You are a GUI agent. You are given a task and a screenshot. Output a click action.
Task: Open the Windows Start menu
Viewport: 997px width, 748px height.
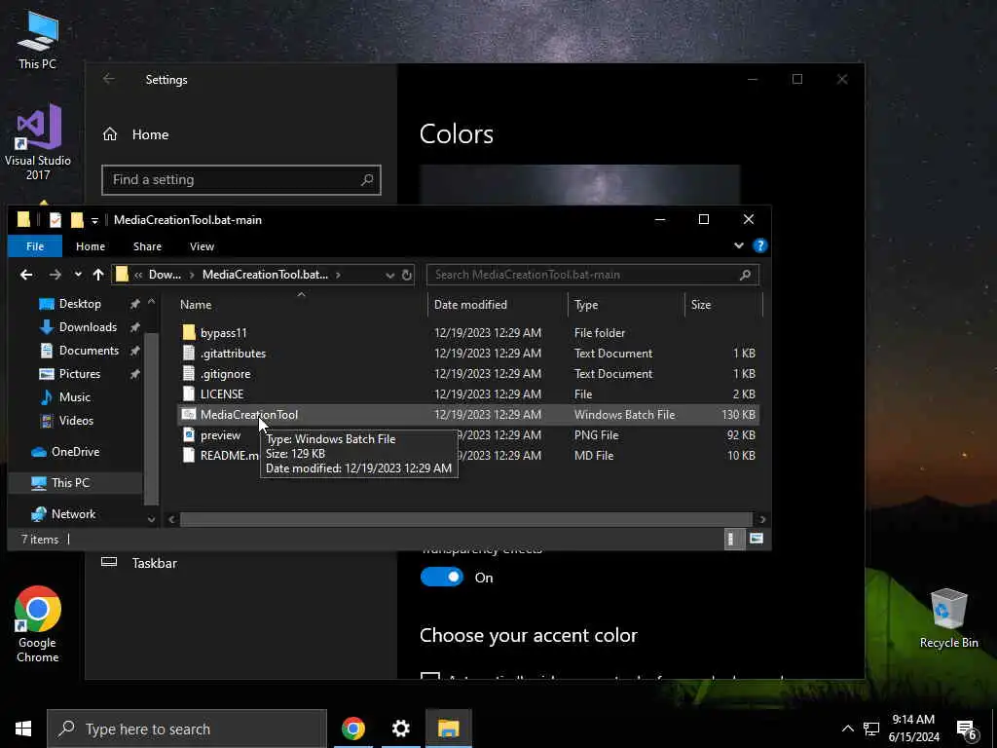click(x=23, y=729)
